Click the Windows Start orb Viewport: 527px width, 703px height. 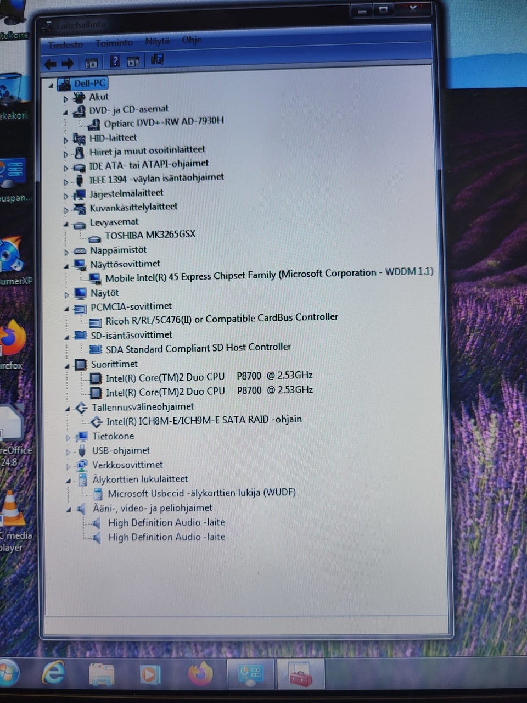(x=8, y=672)
